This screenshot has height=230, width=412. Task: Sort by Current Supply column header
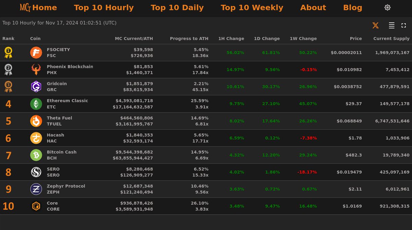point(391,39)
